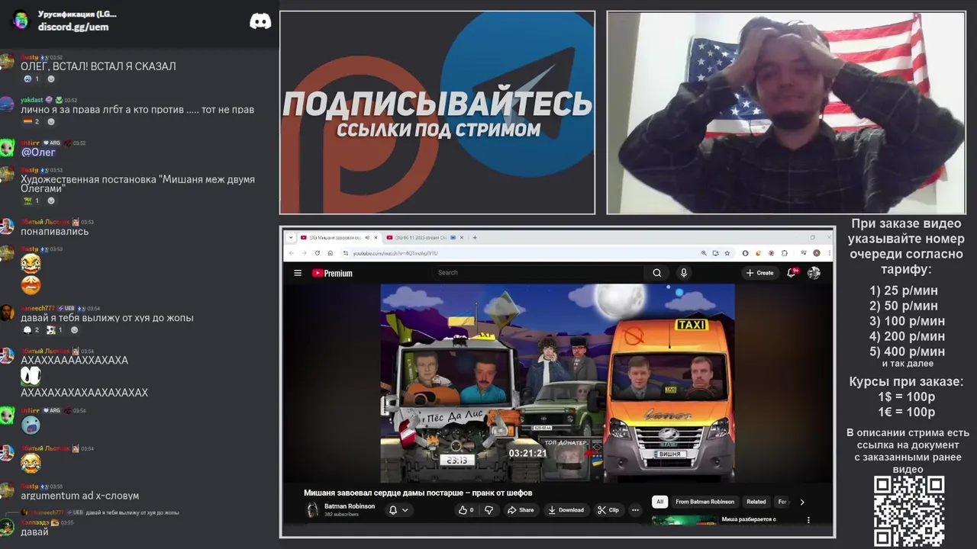Dislike the video with thumbs down
Viewport: 977px width, 549px height.
[x=489, y=510]
